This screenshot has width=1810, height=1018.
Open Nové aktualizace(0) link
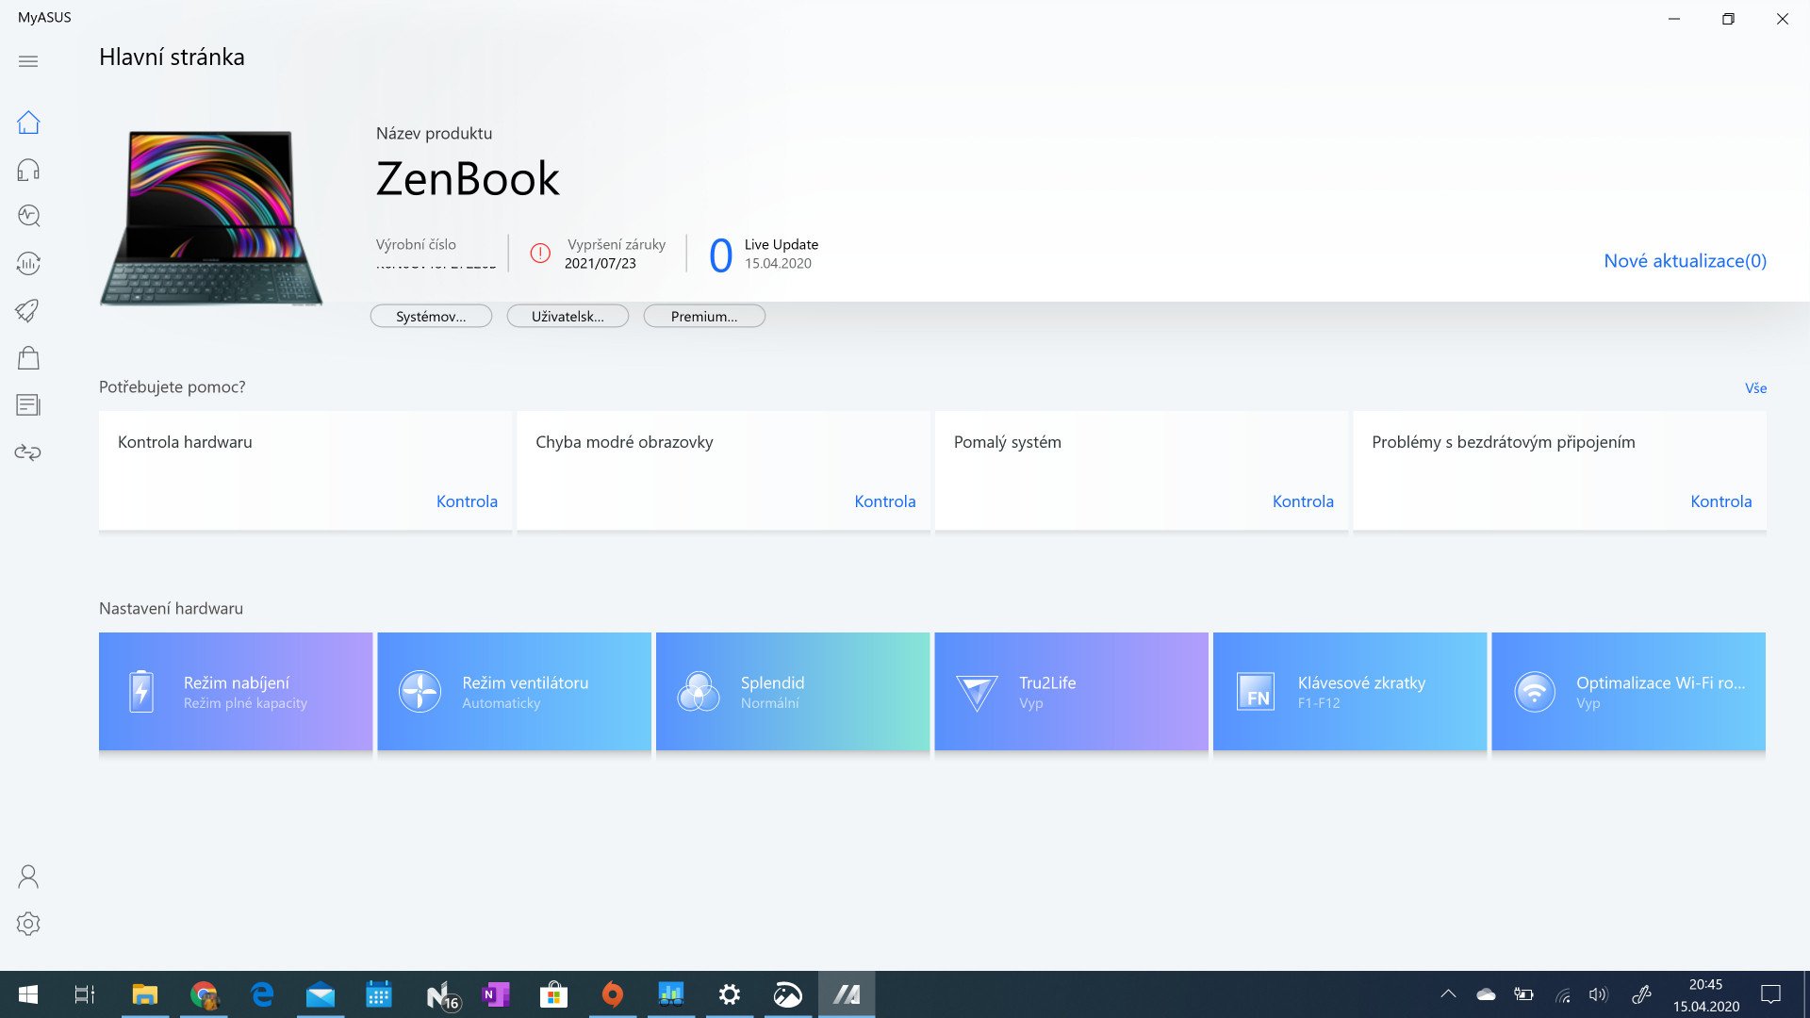1685,261
